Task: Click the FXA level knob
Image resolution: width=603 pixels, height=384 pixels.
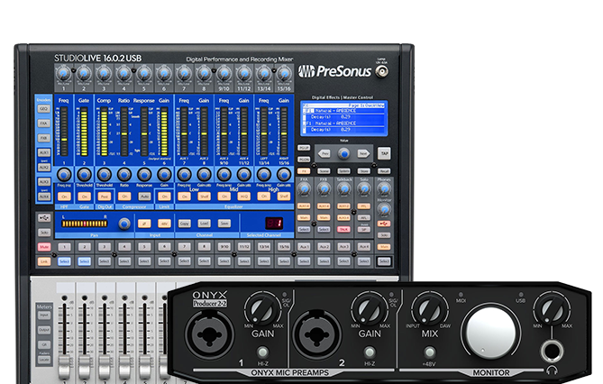Action: (x=304, y=189)
